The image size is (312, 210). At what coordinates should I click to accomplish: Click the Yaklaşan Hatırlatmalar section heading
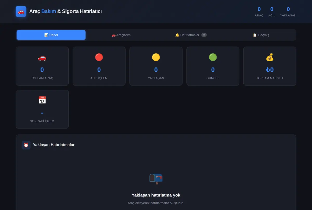pos(54,145)
